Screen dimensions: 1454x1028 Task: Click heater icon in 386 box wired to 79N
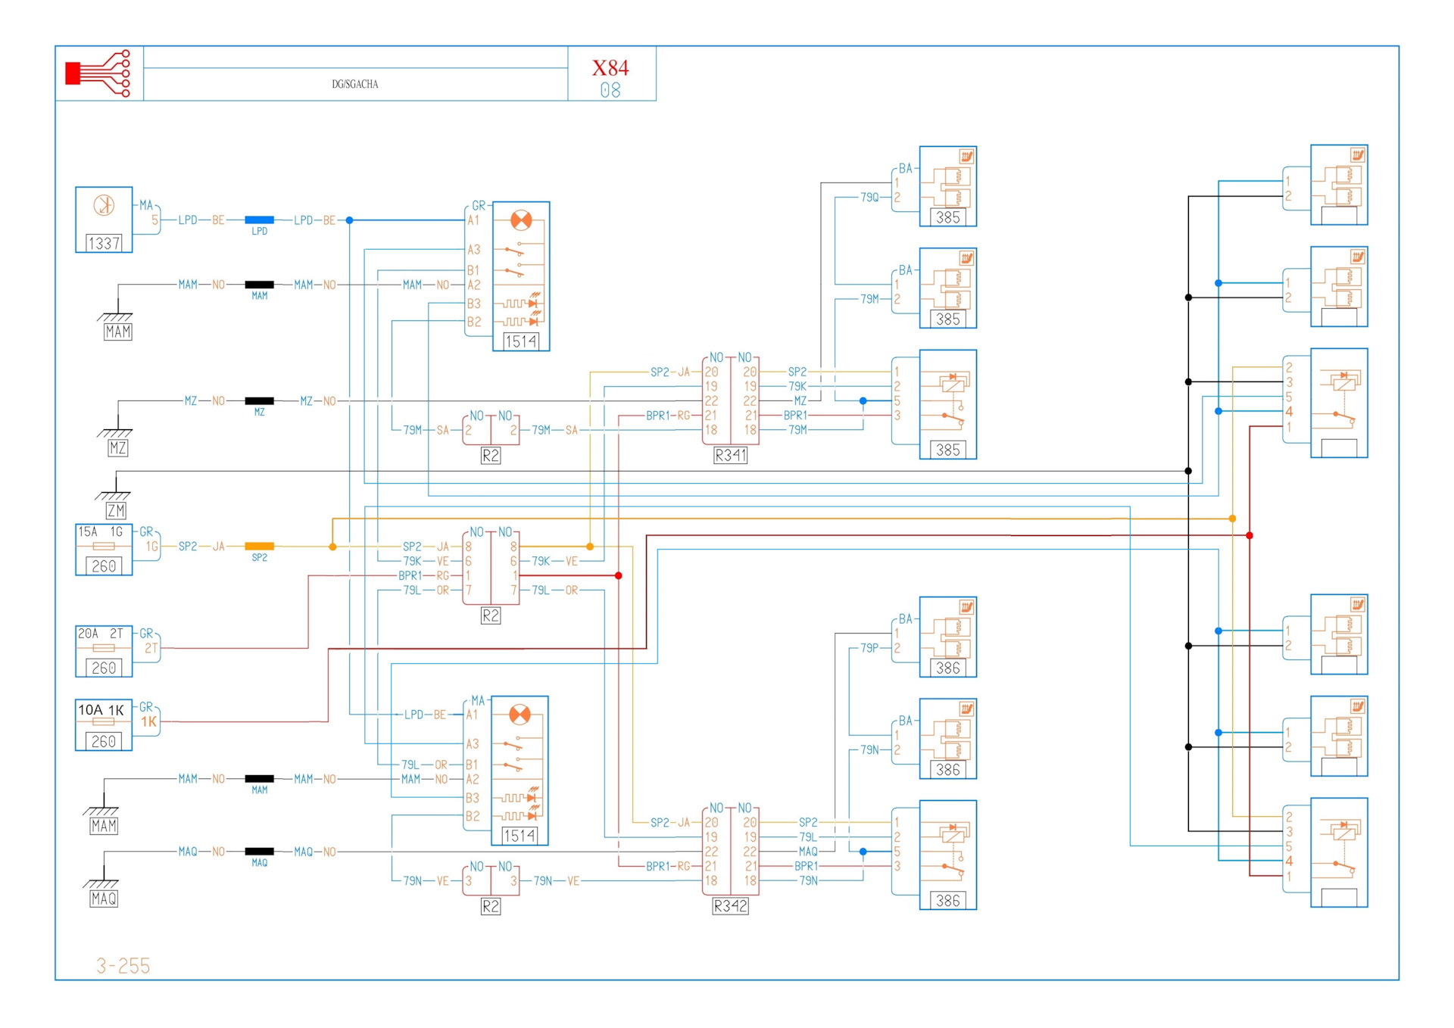[x=967, y=709]
